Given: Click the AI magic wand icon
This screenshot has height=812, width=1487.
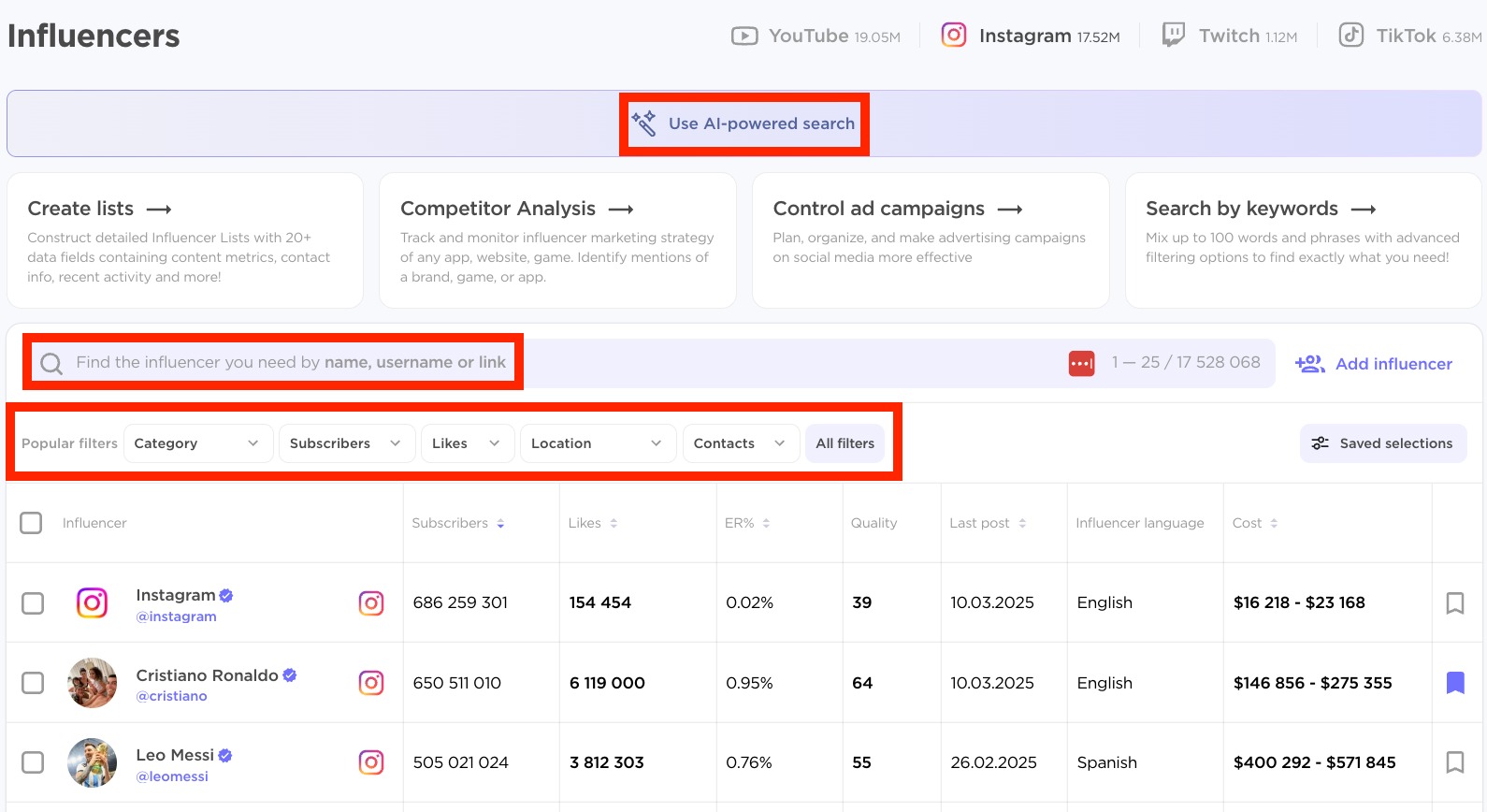Looking at the screenshot, I should [x=643, y=123].
